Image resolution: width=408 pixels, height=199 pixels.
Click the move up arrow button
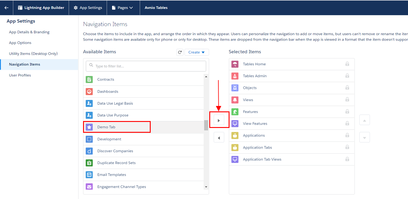[x=365, y=120]
